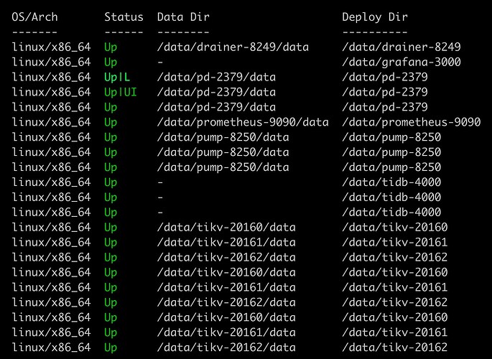Image resolution: width=492 pixels, height=359 pixels.
Task: Select the Up status in prometheus-9090 row
Action: (111, 122)
